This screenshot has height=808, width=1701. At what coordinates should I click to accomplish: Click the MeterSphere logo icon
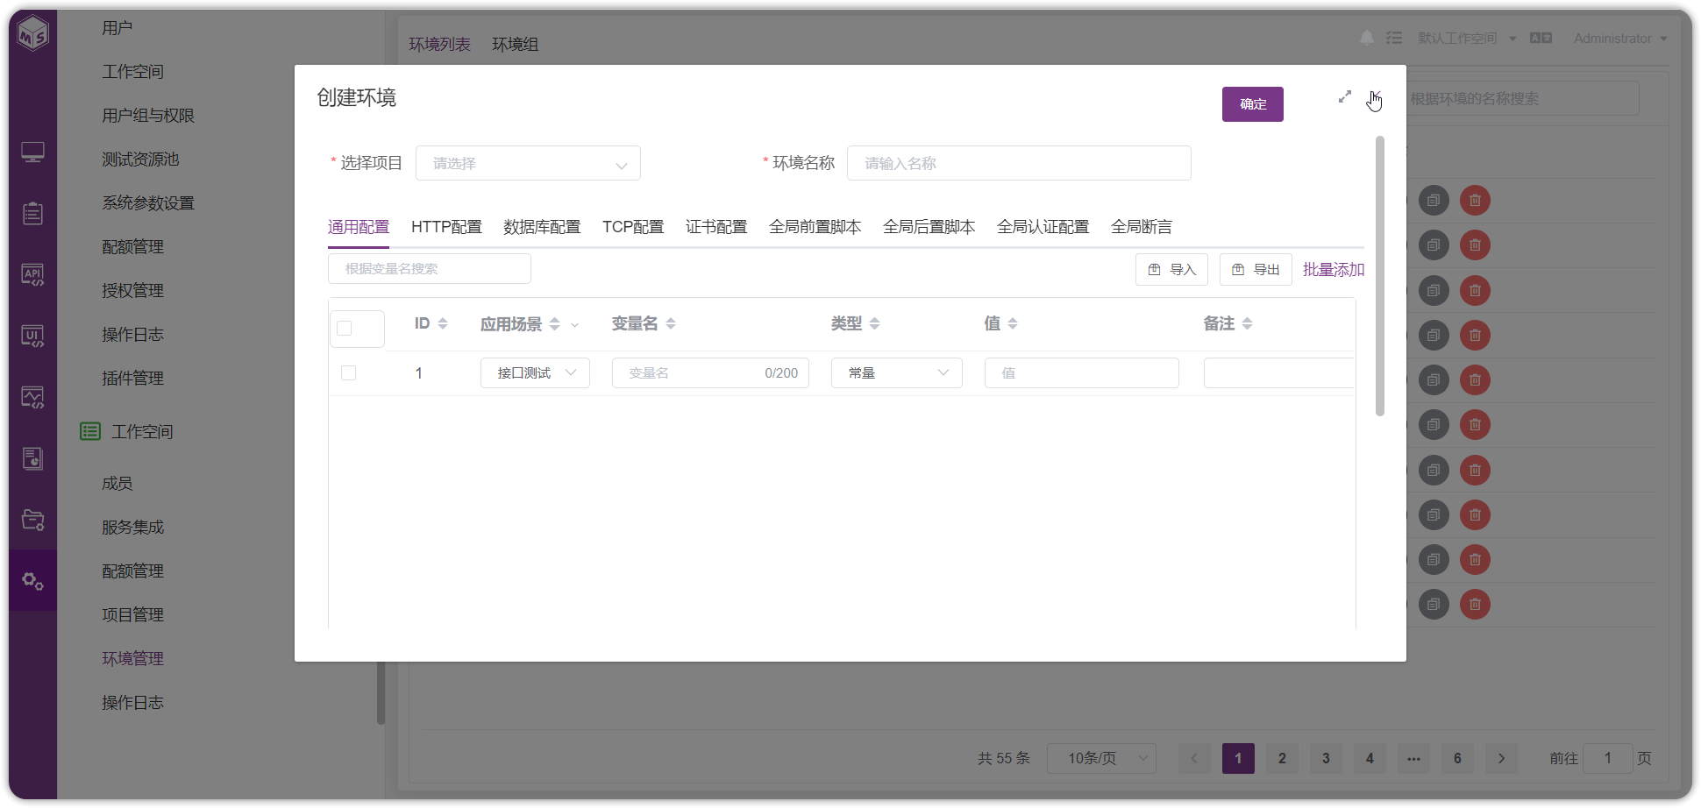(x=33, y=33)
